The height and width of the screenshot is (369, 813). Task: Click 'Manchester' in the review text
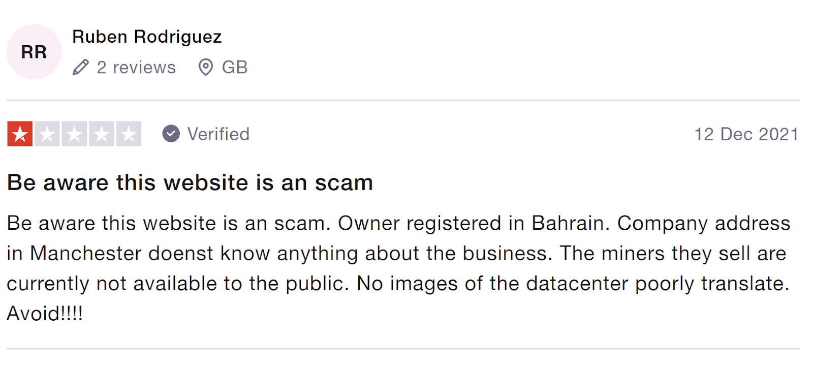(85, 253)
